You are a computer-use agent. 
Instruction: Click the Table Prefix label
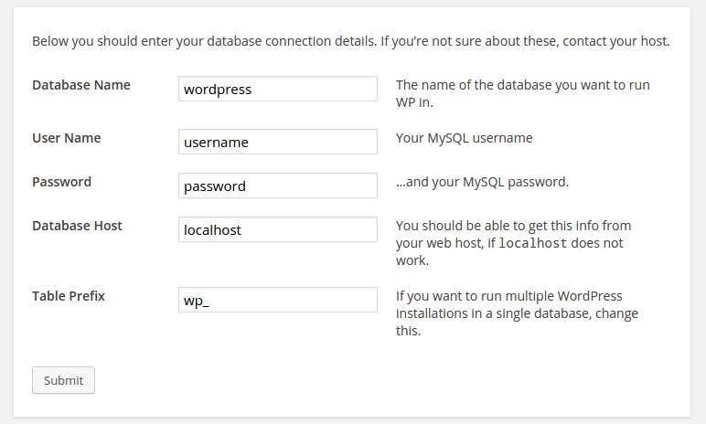(x=68, y=296)
